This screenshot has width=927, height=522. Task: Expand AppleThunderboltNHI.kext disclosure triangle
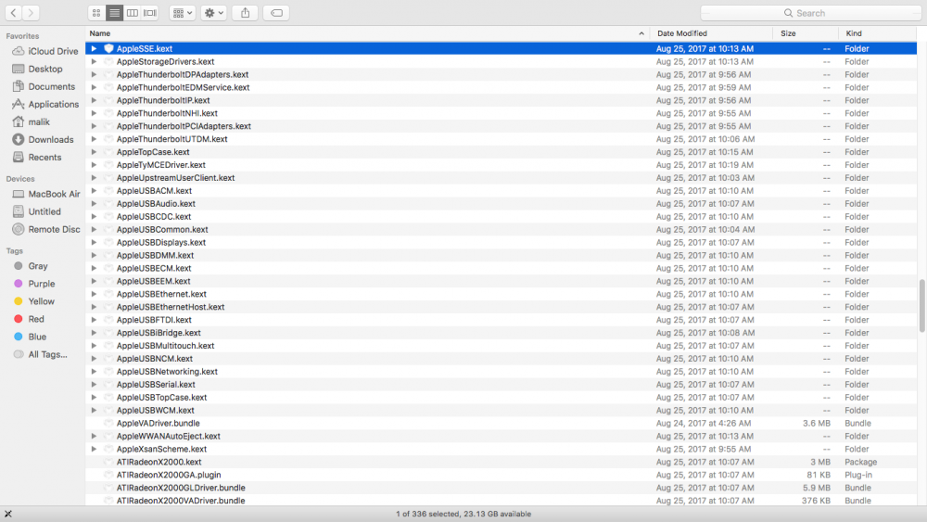coord(94,113)
